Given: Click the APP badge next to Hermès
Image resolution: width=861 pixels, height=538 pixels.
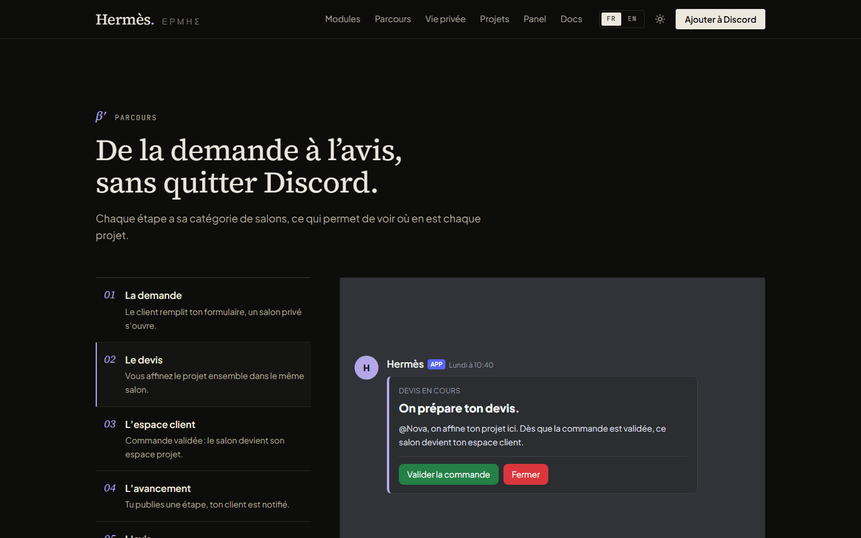Looking at the screenshot, I should pos(436,365).
